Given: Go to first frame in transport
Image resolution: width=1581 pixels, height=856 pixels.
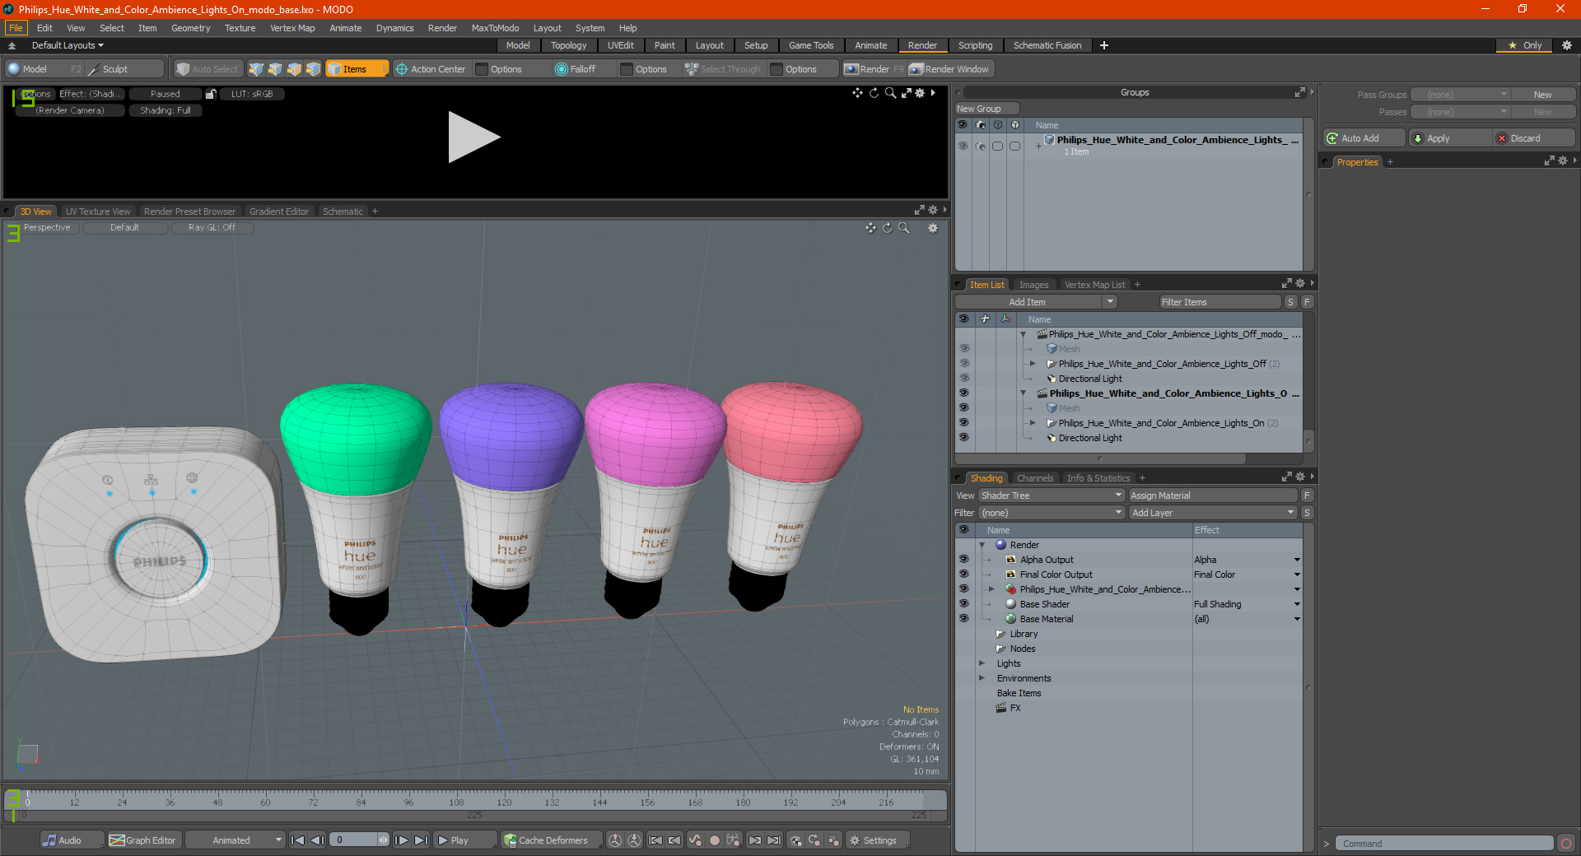Looking at the screenshot, I should click(x=298, y=840).
